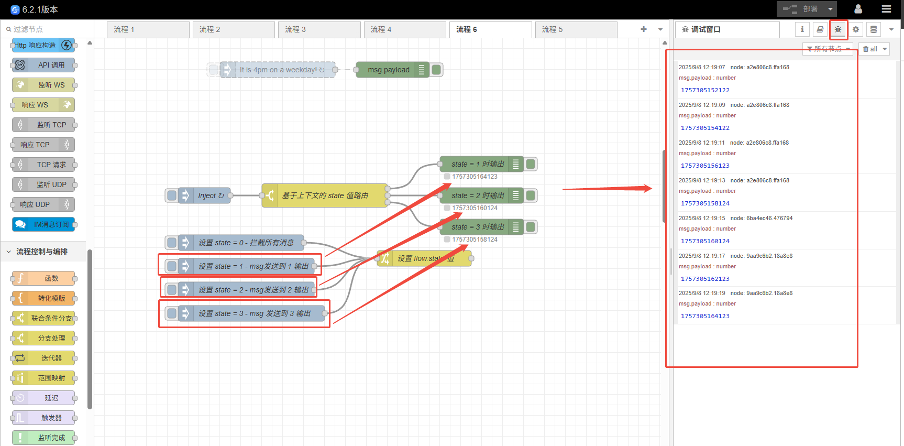This screenshot has height=446, width=904.
Task: Switch to the 流程 3 tab
Action: 318,29
